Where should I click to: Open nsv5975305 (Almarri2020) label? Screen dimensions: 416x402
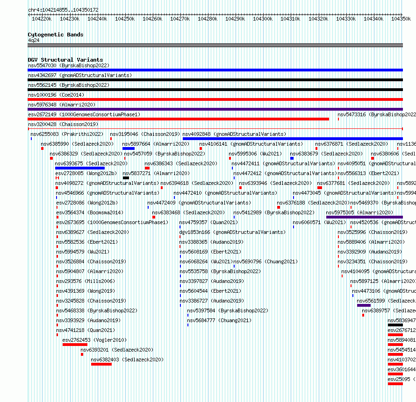pos(359,212)
